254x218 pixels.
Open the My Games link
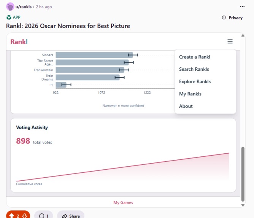click(x=123, y=202)
